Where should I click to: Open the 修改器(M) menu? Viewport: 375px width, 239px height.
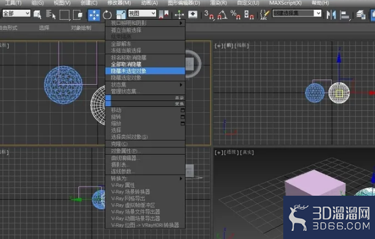119,3
